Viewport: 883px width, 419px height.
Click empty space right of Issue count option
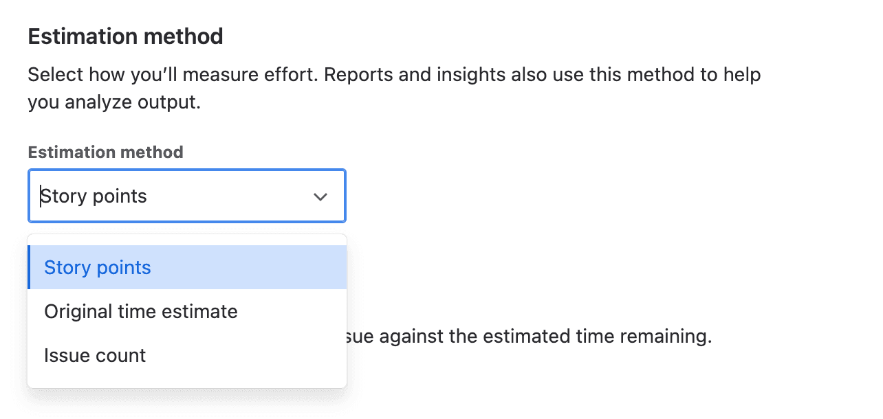(261, 355)
